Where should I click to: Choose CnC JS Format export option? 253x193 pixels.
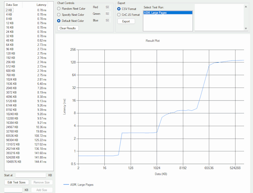pyautogui.click(x=119, y=15)
